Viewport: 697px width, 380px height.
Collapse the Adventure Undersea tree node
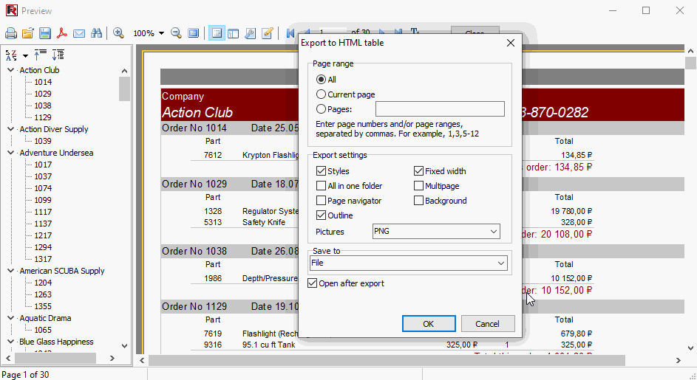click(x=11, y=153)
